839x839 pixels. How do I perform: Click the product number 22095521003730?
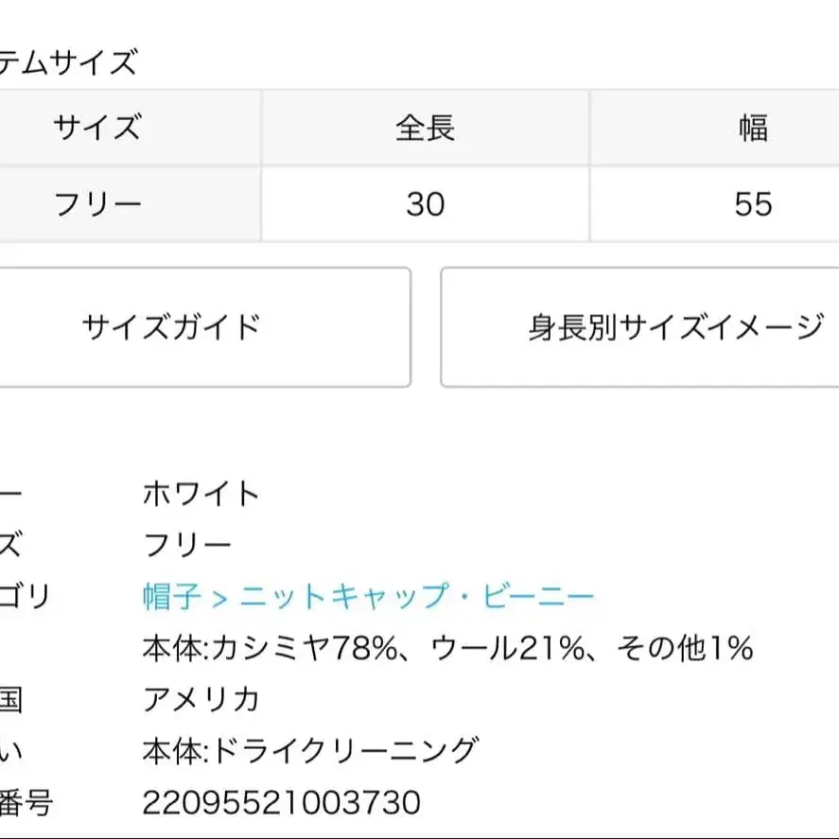282,802
